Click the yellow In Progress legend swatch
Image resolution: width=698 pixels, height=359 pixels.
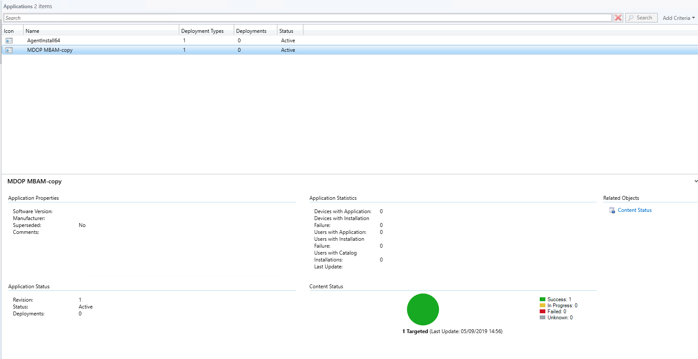(542, 305)
